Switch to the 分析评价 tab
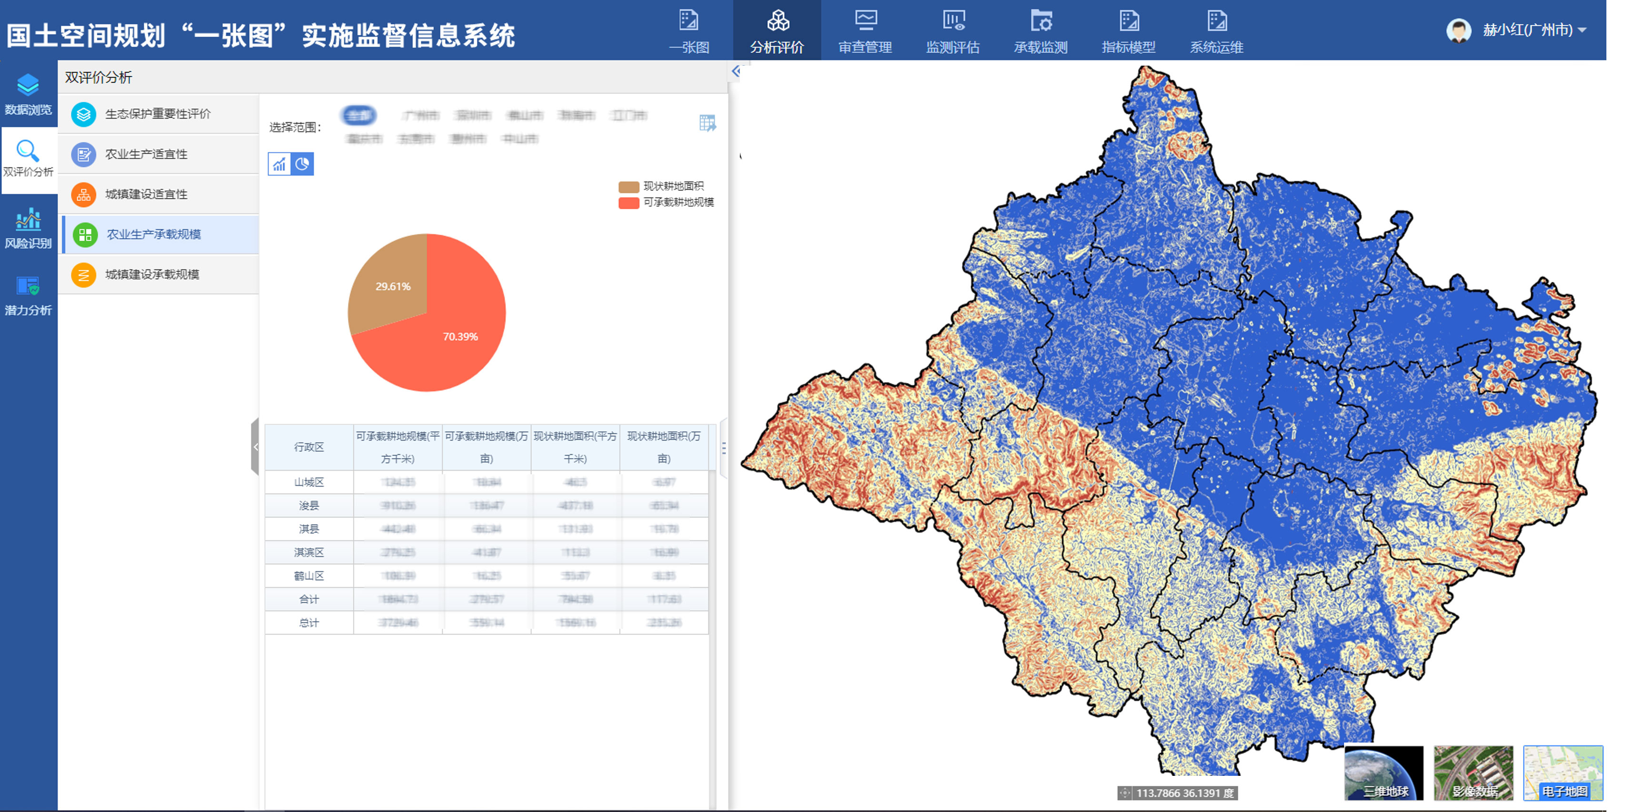This screenshot has width=1644, height=812. coord(777,31)
